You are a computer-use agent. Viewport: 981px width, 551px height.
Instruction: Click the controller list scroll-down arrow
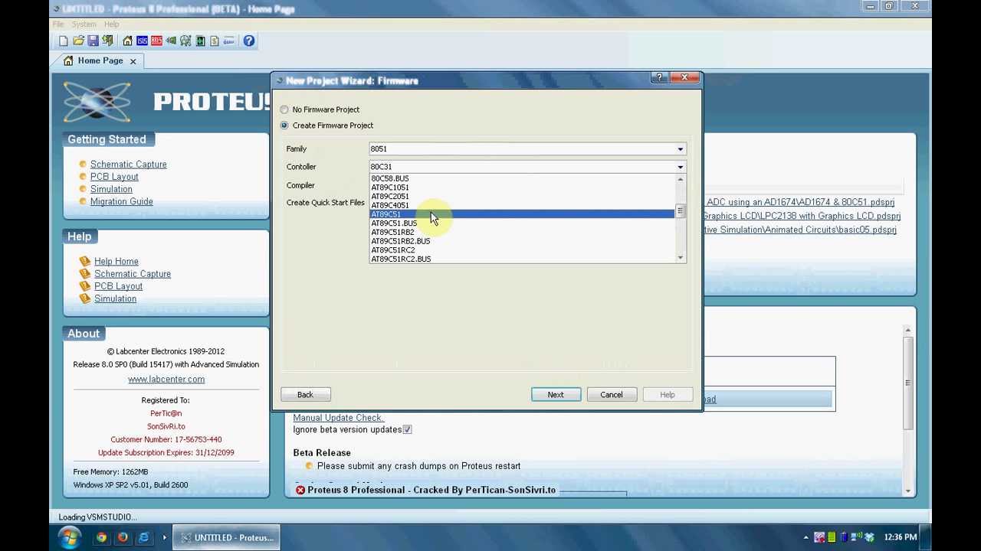point(680,258)
